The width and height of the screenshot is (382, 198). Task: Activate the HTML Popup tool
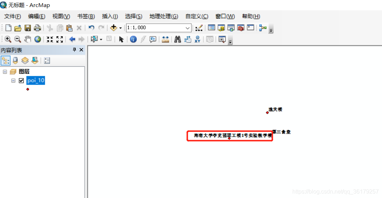(x=153, y=39)
